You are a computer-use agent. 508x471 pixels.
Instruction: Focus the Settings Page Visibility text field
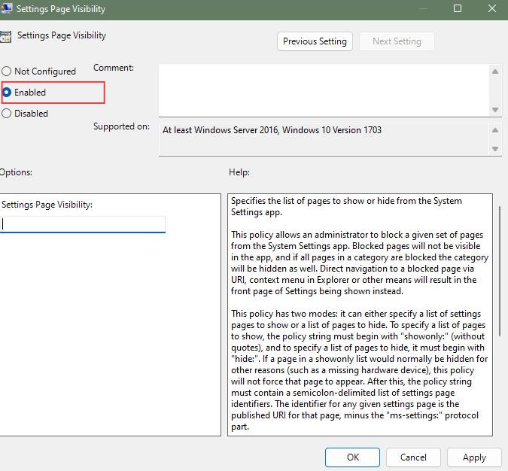pyautogui.click(x=83, y=224)
